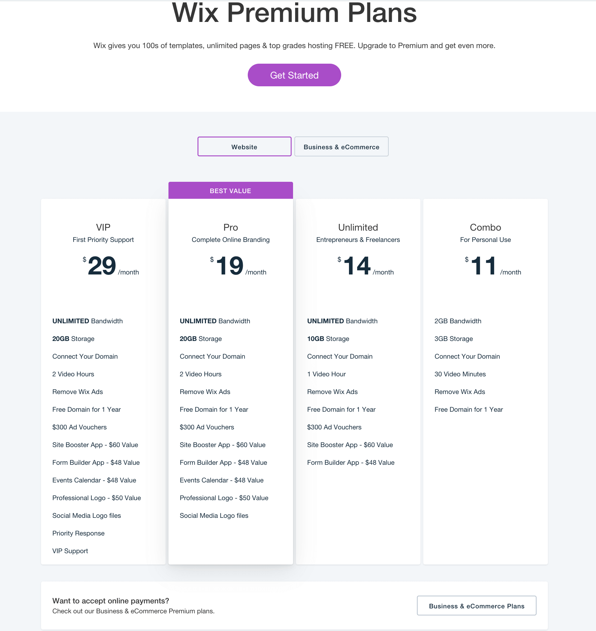Open Business & eCommerce Plans button
Image resolution: width=596 pixels, height=631 pixels.
coord(476,606)
